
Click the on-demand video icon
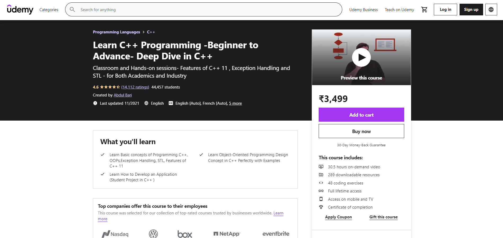coord(321,167)
